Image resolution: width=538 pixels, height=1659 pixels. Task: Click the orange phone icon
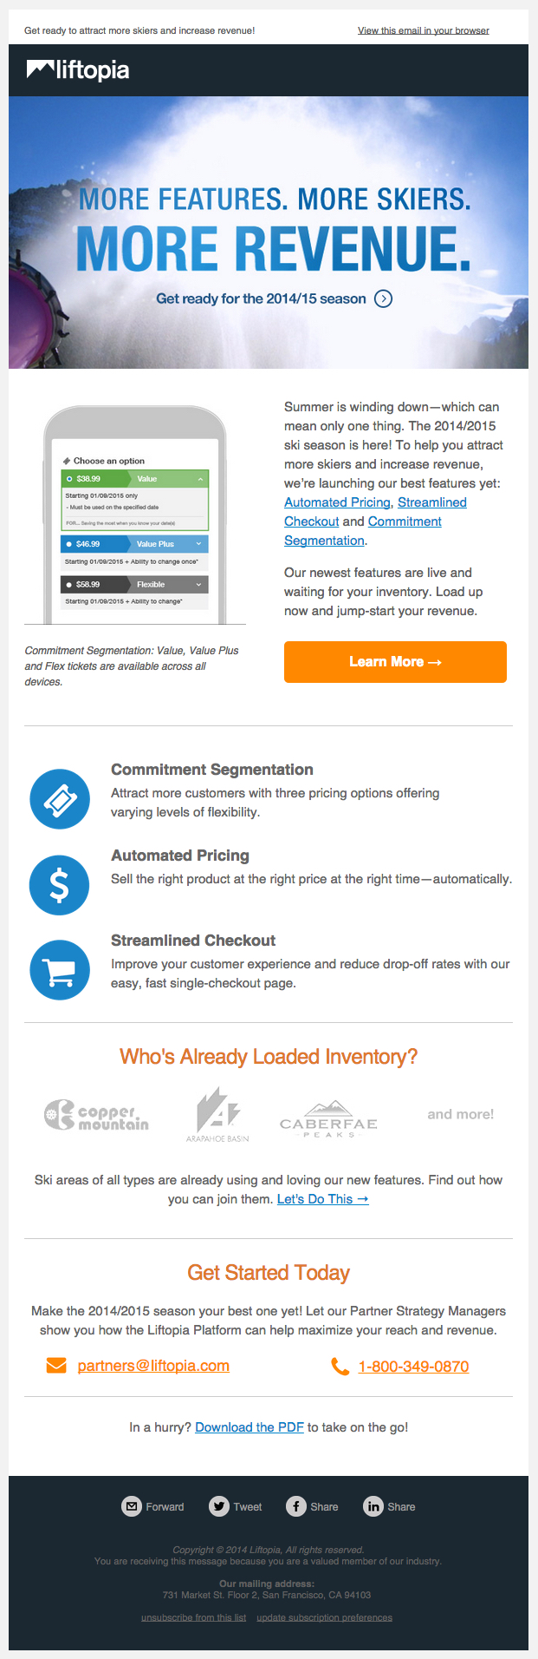pos(340,1367)
